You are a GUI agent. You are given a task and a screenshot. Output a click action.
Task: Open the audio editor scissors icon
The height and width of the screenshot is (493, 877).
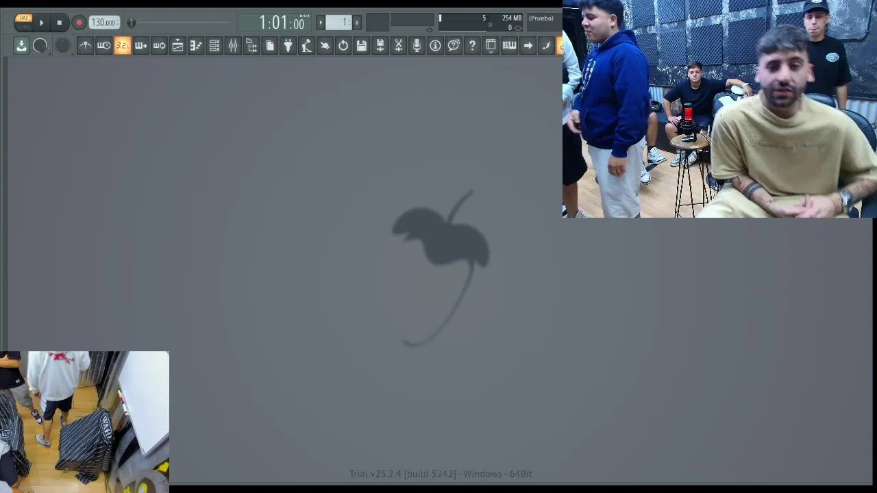[x=399, y=45]
